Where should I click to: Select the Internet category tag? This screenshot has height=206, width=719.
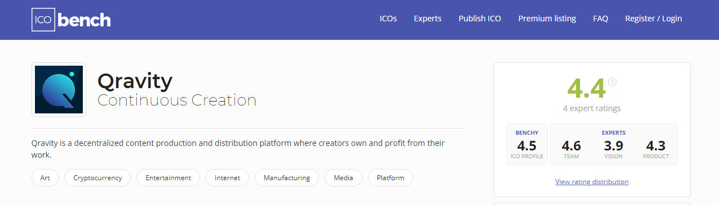pos(227,178)
